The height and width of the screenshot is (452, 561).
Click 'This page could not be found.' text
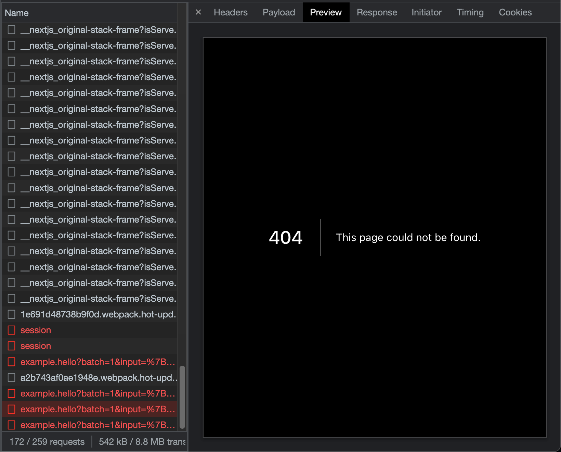408,237
